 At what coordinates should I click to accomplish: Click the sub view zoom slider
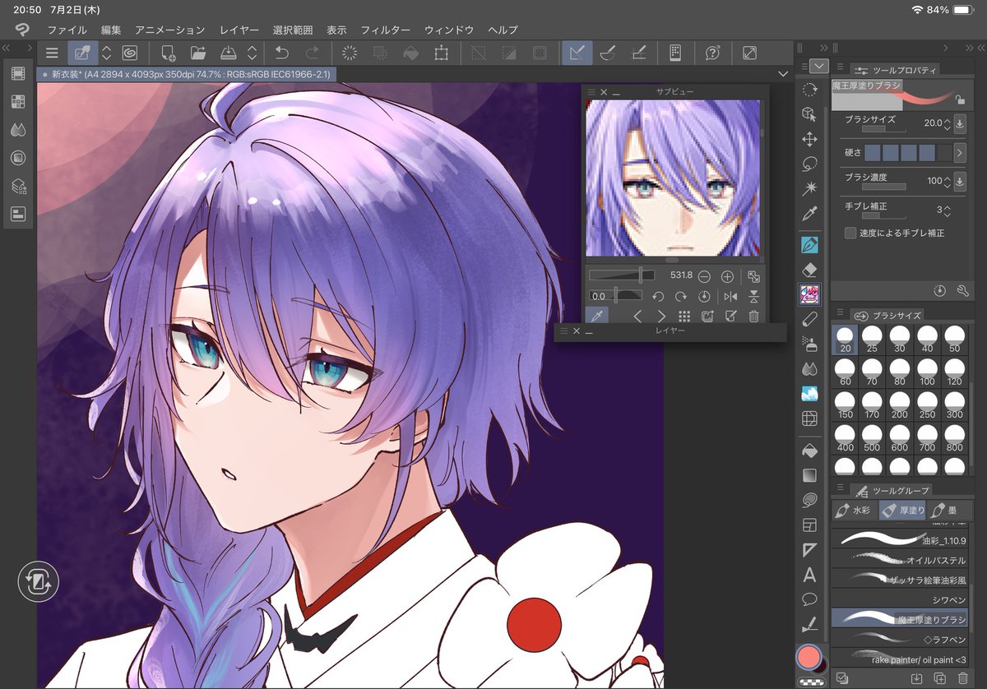(x=622, y=275)
